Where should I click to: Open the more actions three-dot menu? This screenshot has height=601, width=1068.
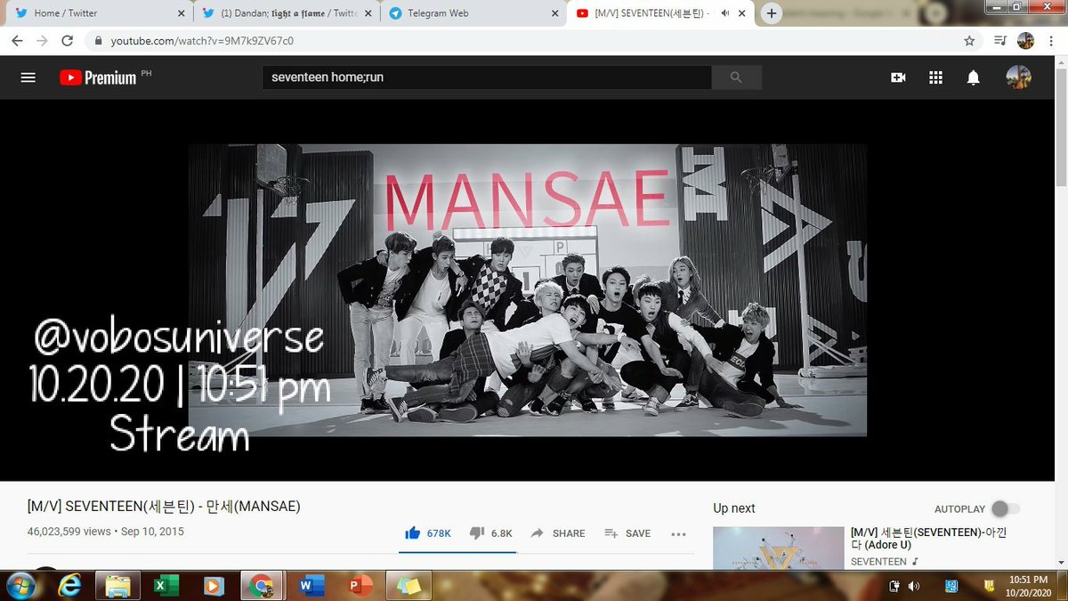[x=678, y=534]
